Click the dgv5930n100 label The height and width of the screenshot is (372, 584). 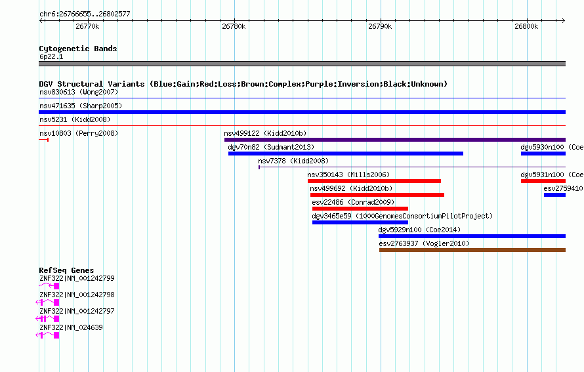[x=552, y=147]
